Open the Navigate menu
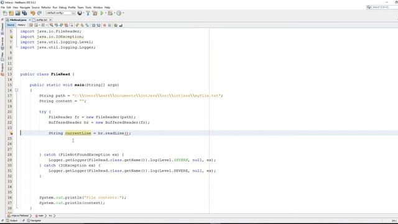Viewport: 398px width, 224px height. (25, 7)
